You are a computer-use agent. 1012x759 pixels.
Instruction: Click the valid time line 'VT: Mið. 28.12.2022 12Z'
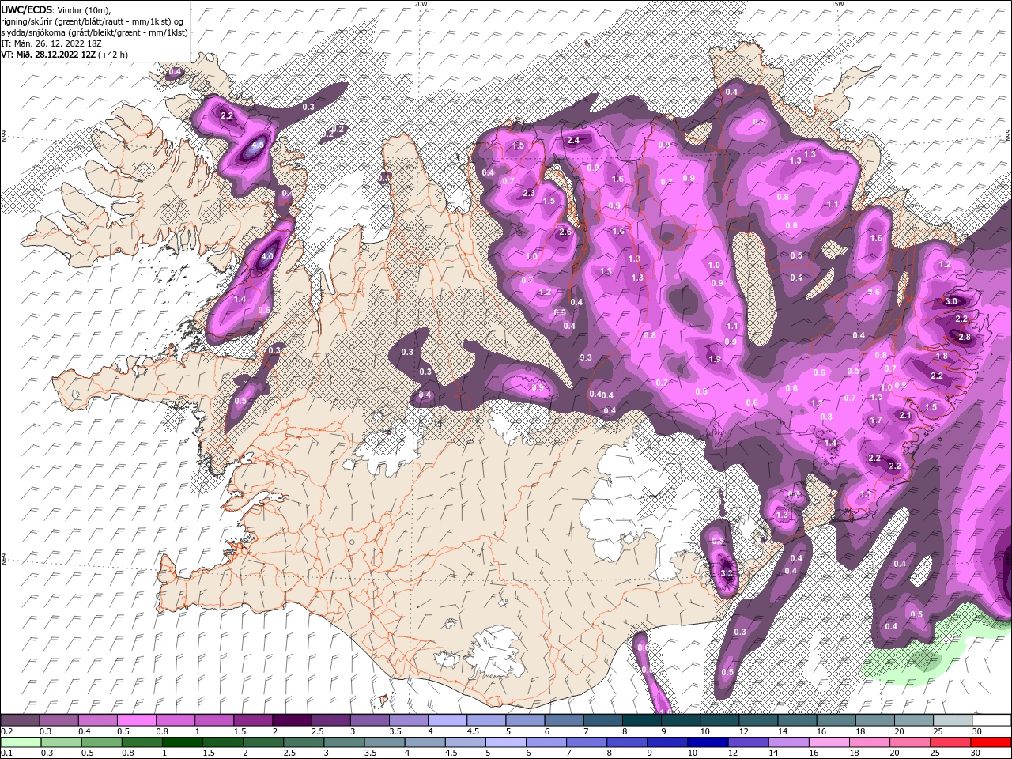pyautogui.click(x=48, y=55)
